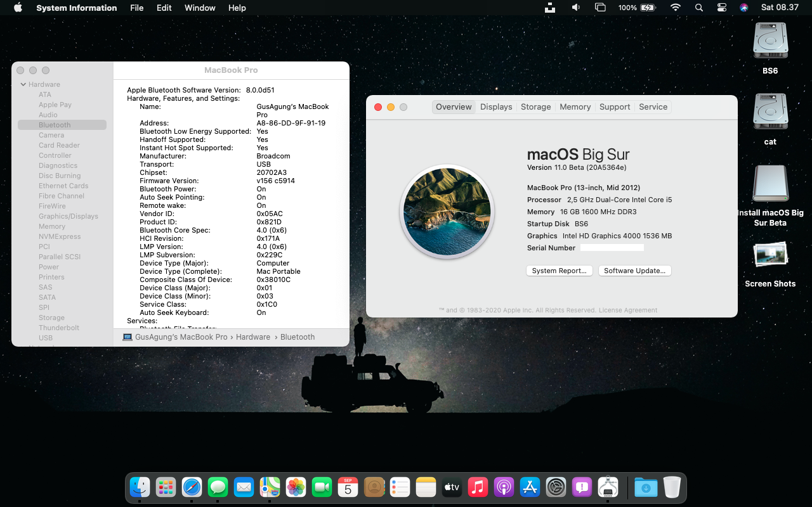Image resolution: width=812 pixels, height=507 pixels.
Task: Switch to Memory tab in About This Mac
Action: point(575,106)
